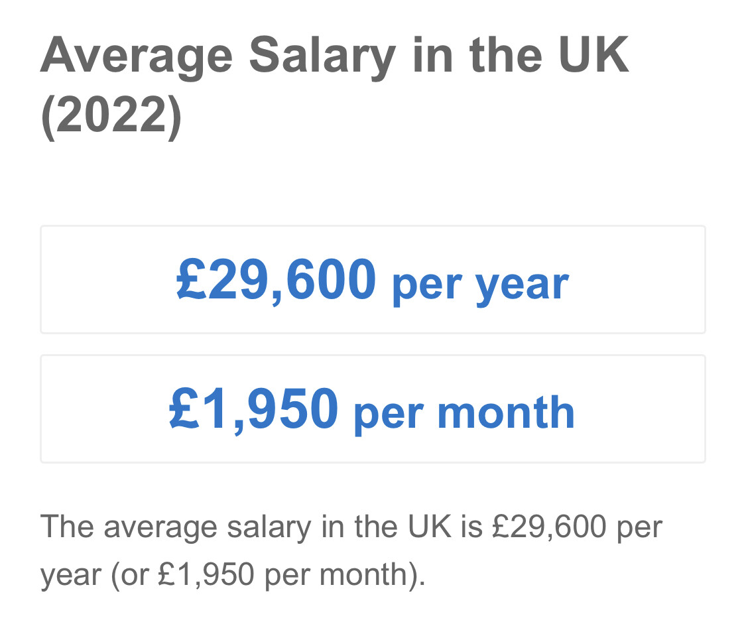This screenshot has width=746, height=634.
Task: Click the word "UK" in the title
Action: pyautogui.click(x=593, y=55)
